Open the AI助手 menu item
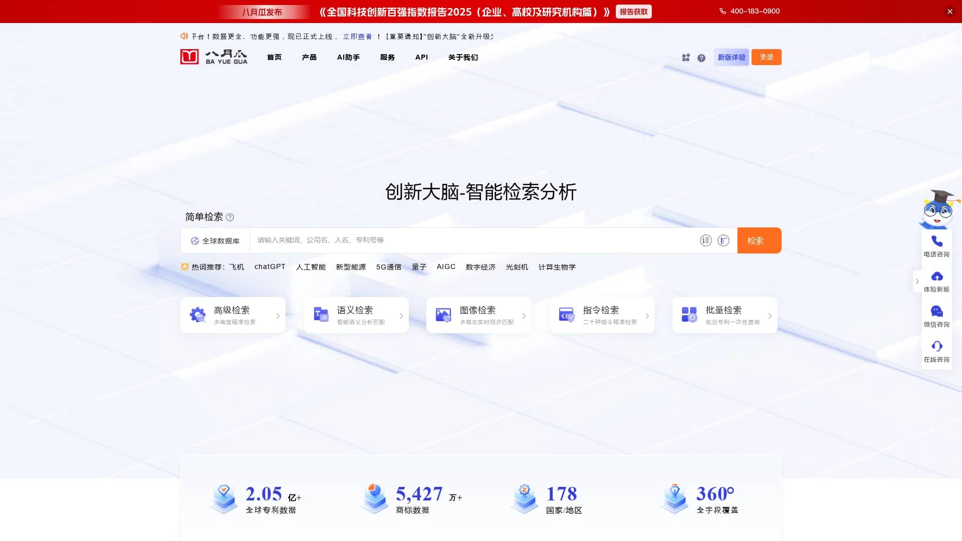Screen dimensions: 962x541 (348, 58)
